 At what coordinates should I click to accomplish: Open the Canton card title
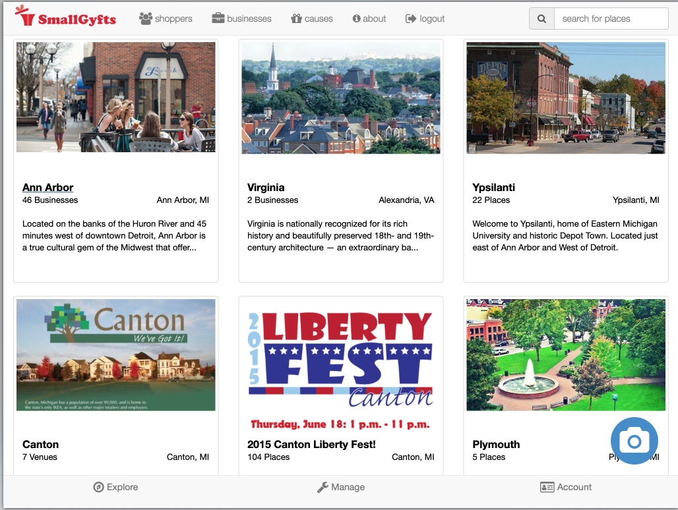click(41, 444)
